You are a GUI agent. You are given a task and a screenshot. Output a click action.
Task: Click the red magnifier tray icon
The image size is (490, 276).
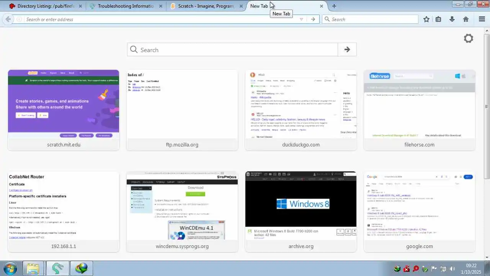pos(416,269)
